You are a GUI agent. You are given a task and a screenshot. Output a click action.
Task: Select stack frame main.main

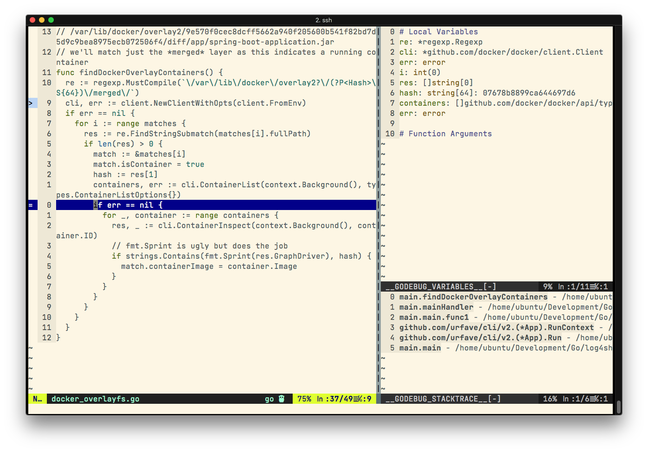(420, 348)
